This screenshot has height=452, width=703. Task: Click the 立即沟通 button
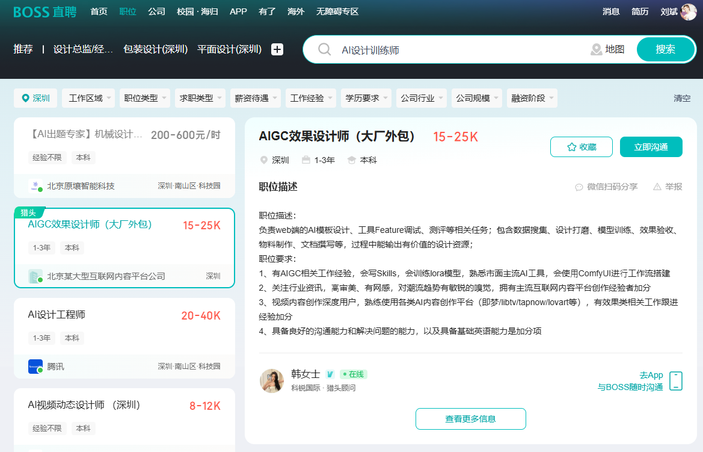click(651, 147)
